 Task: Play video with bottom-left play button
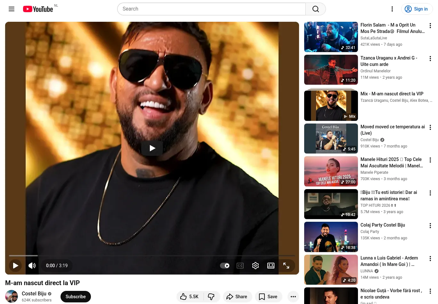point(15,266)
